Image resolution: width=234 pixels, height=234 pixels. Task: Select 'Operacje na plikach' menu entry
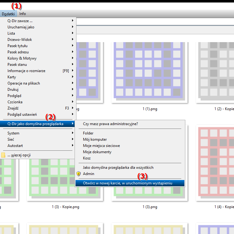click(x=38, y=83)
